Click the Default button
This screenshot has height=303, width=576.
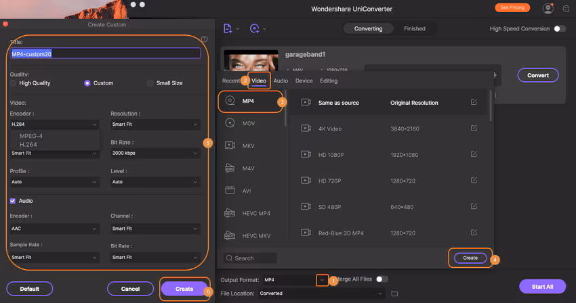[29, 289]
